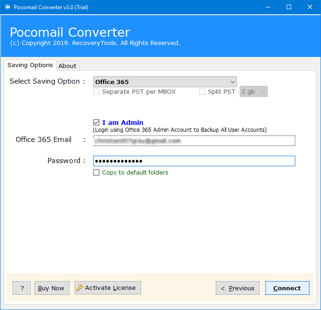Check Copy to default folders option

click(96, 172)
